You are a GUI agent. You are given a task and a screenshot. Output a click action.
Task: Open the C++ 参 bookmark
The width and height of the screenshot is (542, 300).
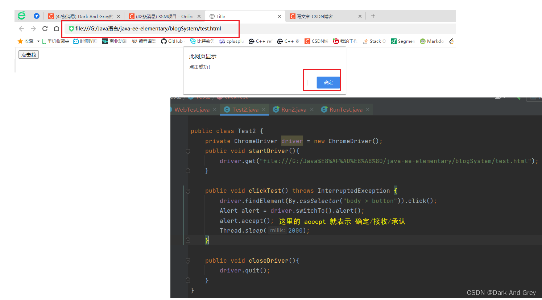289,41
